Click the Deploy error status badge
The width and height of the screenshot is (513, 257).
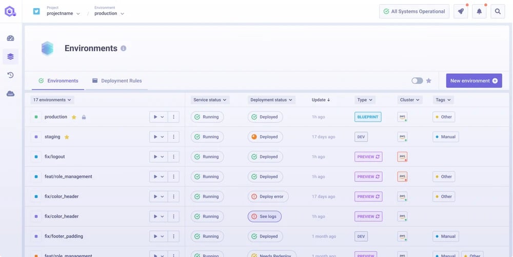pos(268,197)
